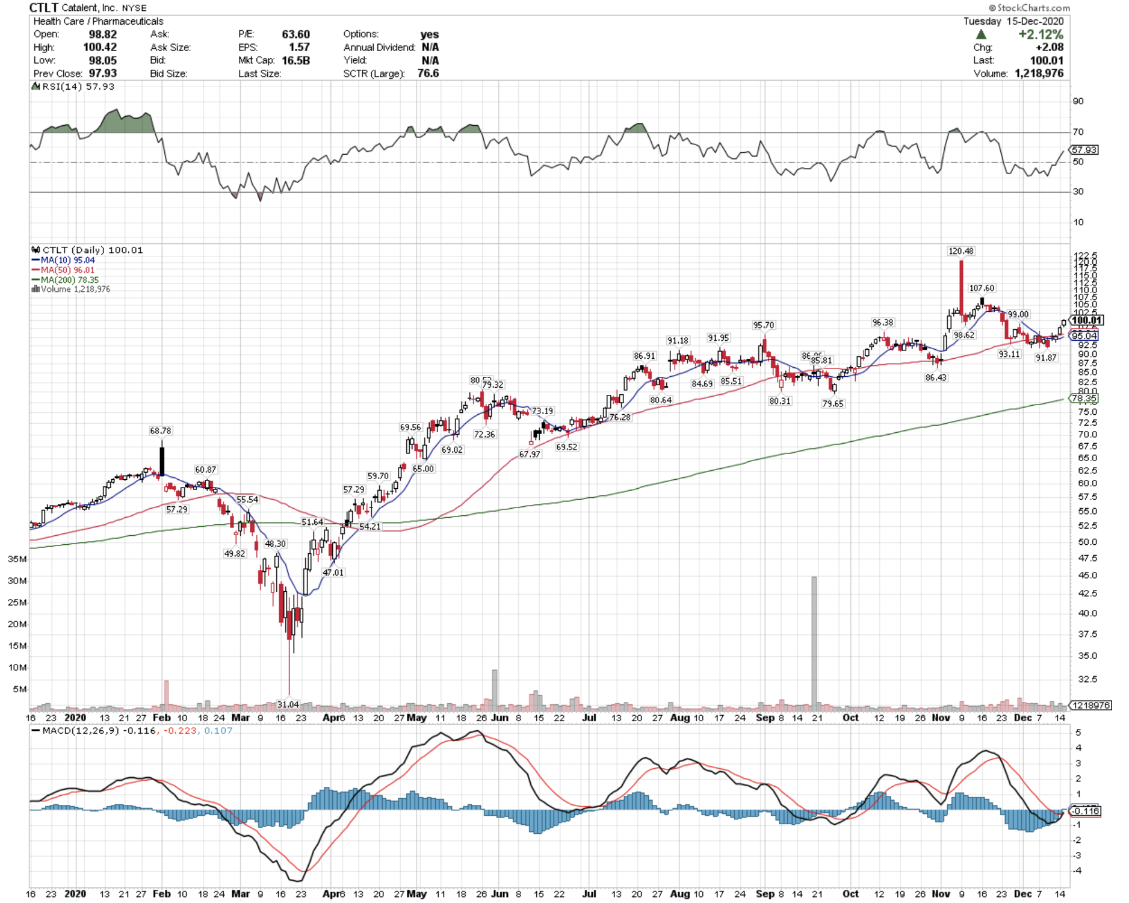Click the MA(50) 96.01 legend text

tap(68, 270)
